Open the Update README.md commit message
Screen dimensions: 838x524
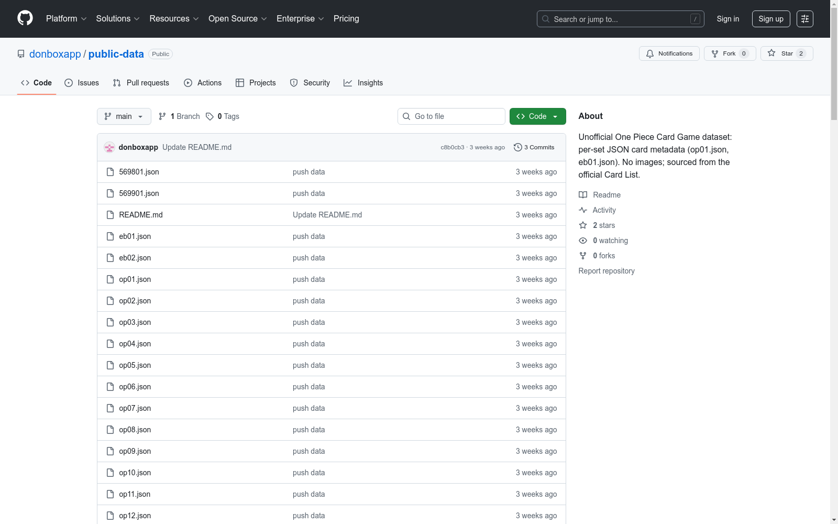[197, 147]
